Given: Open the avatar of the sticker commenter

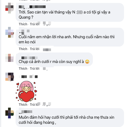Looking at the screenshot, I should point(9,77).
